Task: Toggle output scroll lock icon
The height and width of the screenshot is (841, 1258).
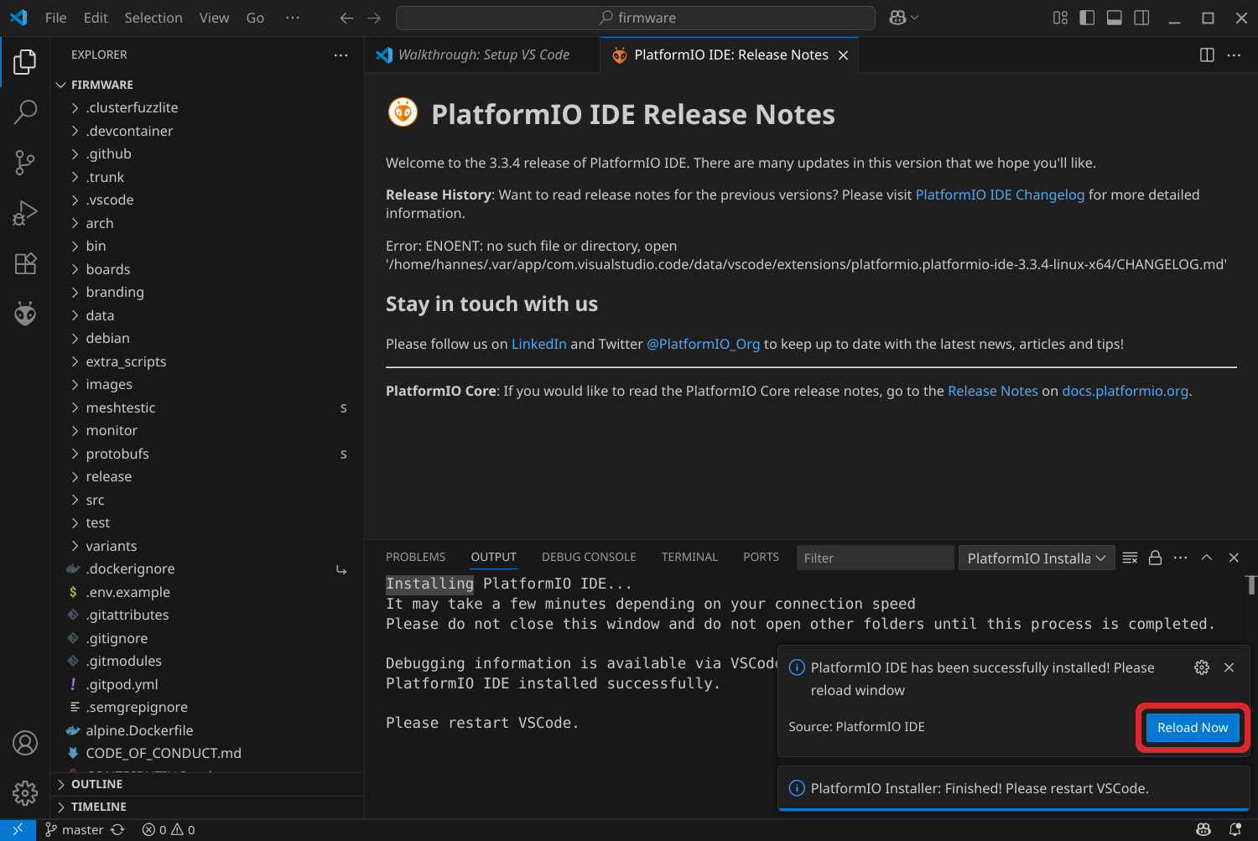Action: pyautogui.click(x=1155, y=558)
